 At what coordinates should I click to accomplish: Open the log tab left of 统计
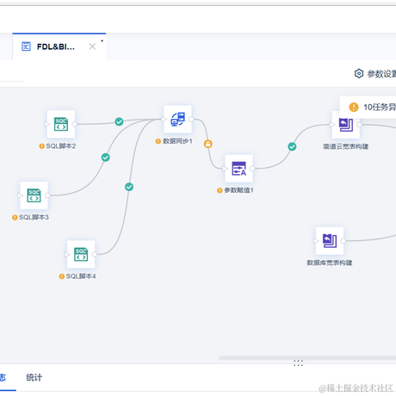(x=3, y=377)
